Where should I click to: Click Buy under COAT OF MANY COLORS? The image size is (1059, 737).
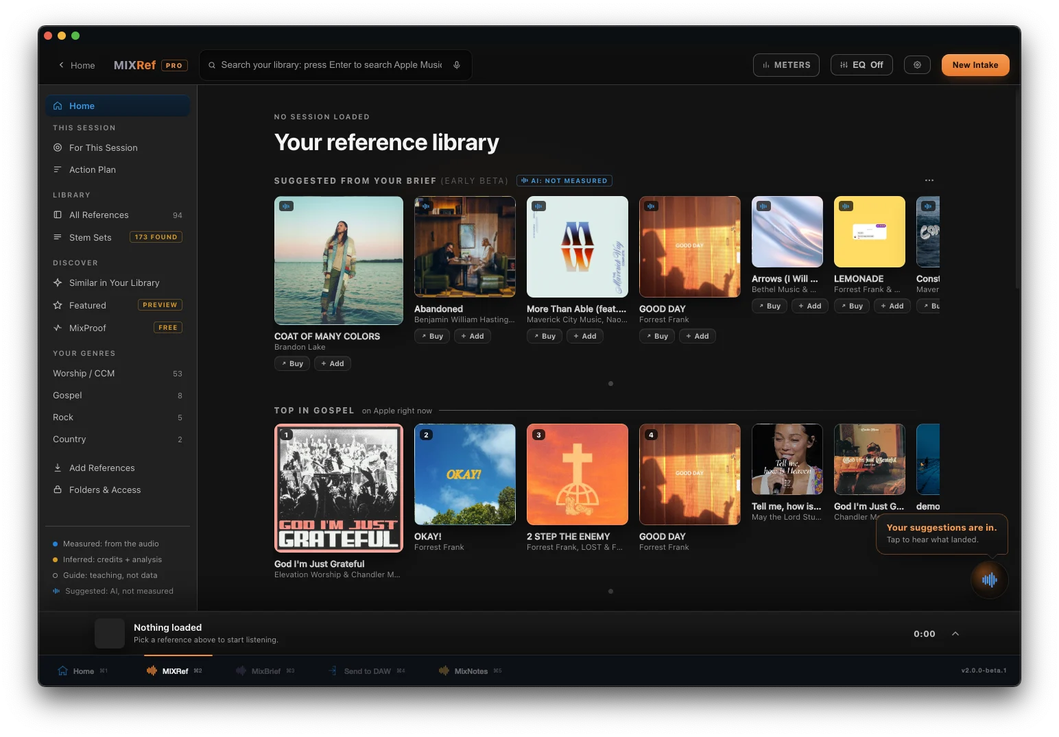tap(292, 363)
